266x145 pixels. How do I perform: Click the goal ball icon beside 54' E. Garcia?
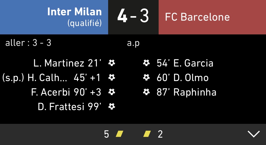(146, 63)
